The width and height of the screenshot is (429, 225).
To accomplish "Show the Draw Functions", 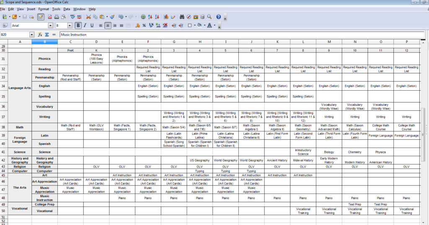I will click(x=173, y=17).
